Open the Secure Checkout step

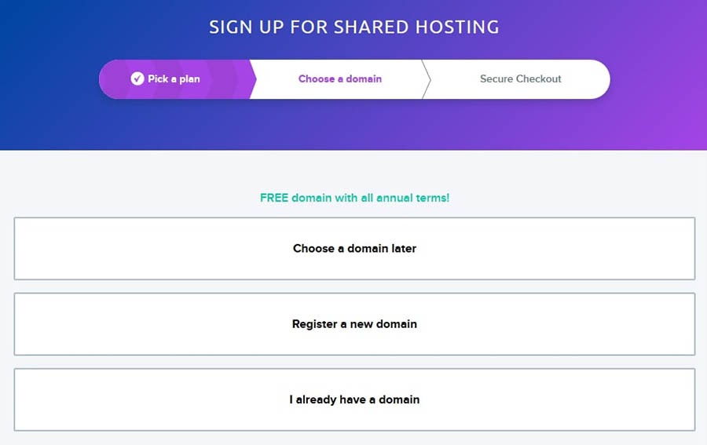[520, 78]
